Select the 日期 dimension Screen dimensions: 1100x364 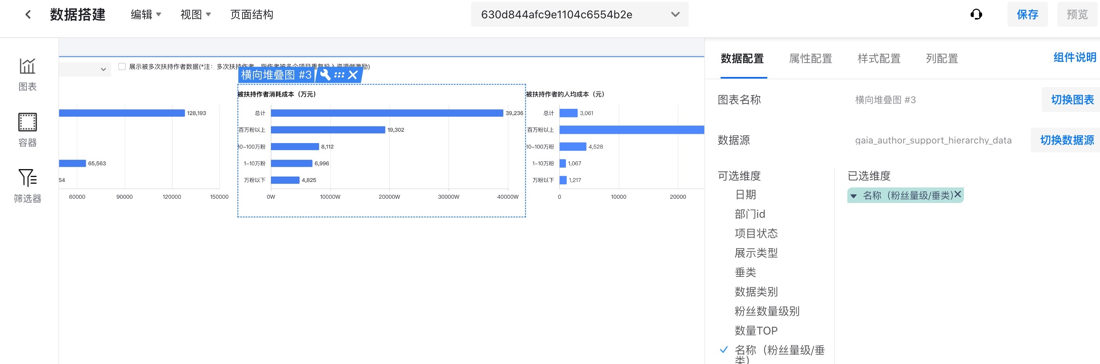(745, 195)
